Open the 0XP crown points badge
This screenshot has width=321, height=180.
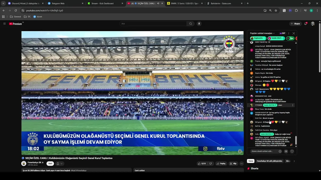tap(283, 33)
